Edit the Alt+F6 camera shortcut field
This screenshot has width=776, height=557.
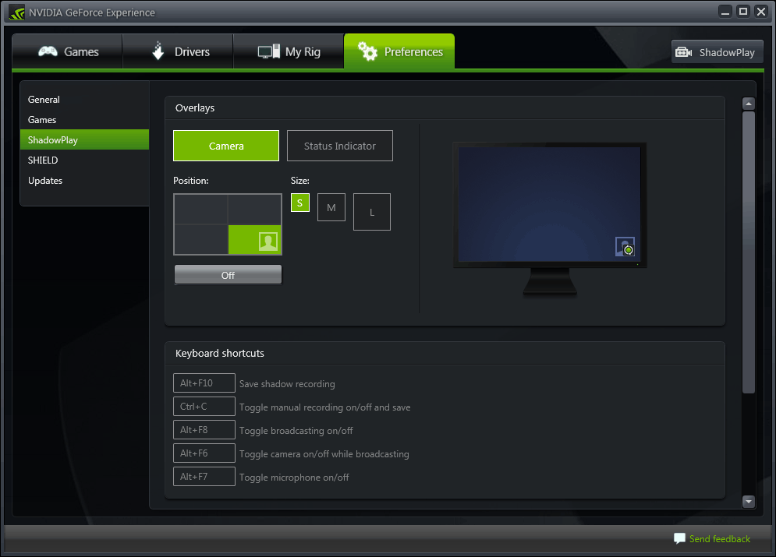tap(204, 453)
